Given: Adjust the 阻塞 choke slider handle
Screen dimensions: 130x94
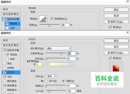Looking at the screenshot, I should [x=46, y=86].
